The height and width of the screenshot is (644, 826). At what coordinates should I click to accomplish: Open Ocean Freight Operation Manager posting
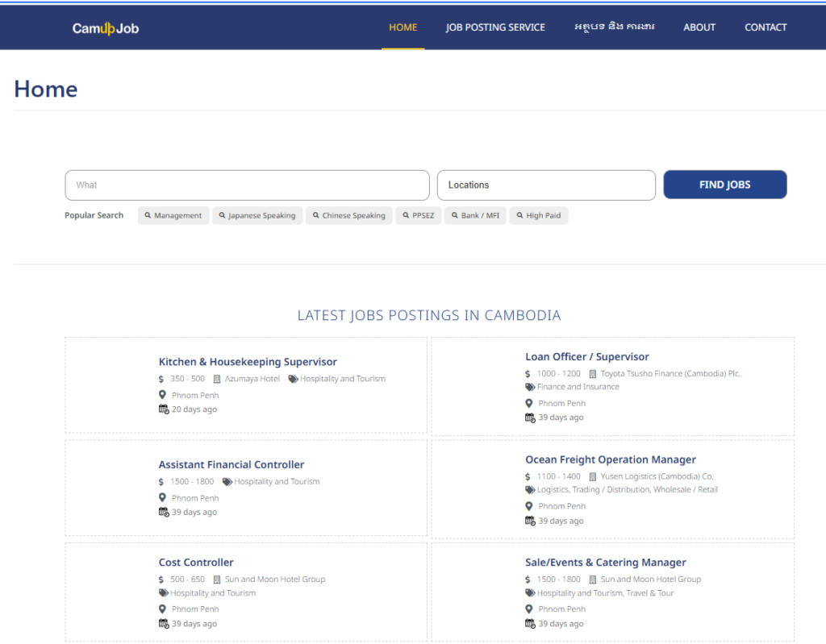tap(611, 459)
